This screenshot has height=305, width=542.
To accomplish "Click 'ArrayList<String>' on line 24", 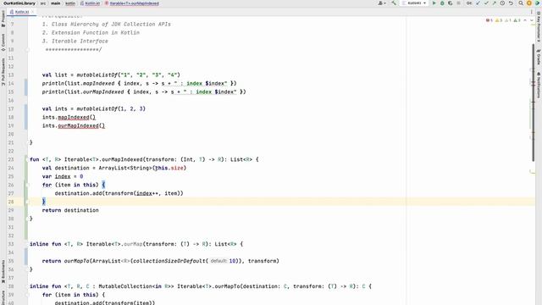I will 125,168.
